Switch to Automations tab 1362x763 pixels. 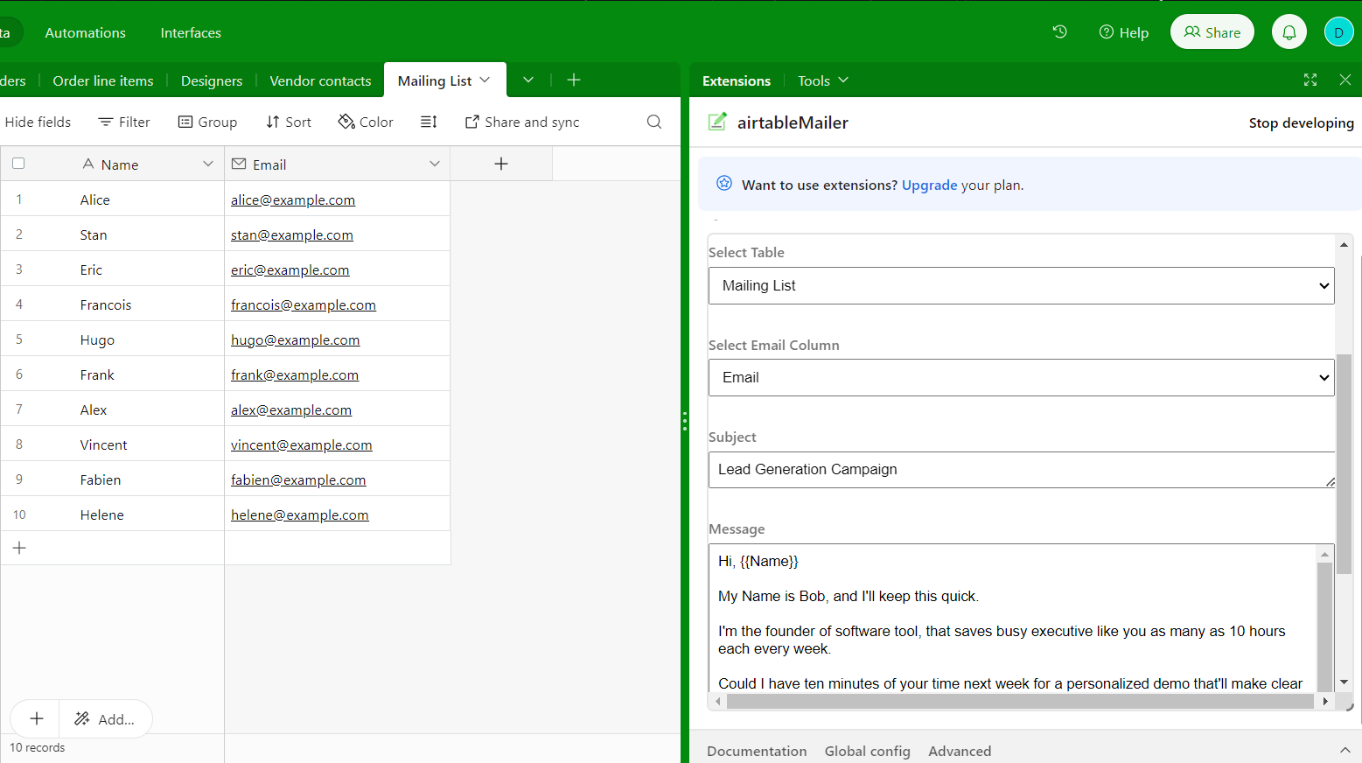(x=85, y=32)
